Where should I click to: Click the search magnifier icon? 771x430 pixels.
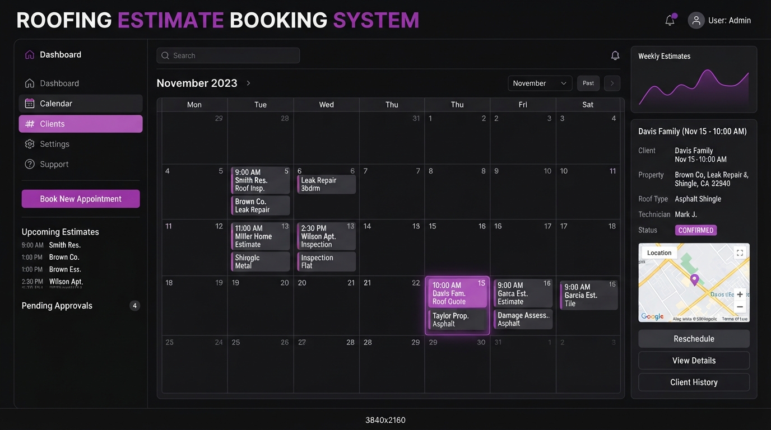[165, 55]
